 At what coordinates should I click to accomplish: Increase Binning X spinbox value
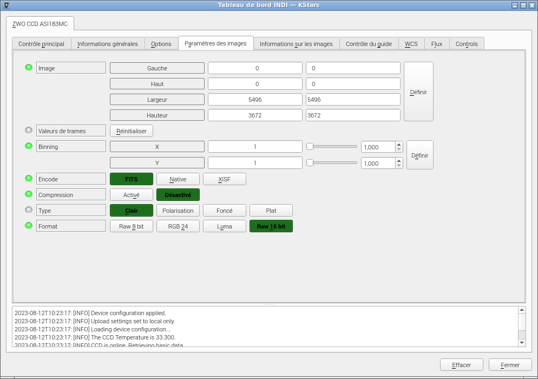point(399,145)
